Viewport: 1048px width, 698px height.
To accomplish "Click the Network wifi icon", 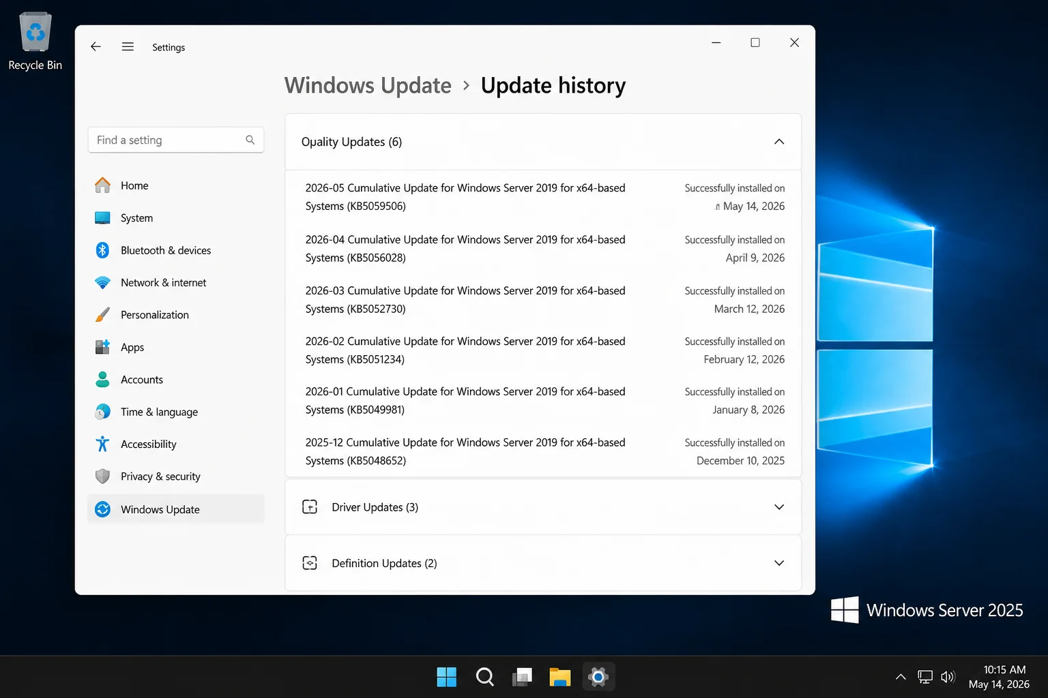I will click(102, 282).
